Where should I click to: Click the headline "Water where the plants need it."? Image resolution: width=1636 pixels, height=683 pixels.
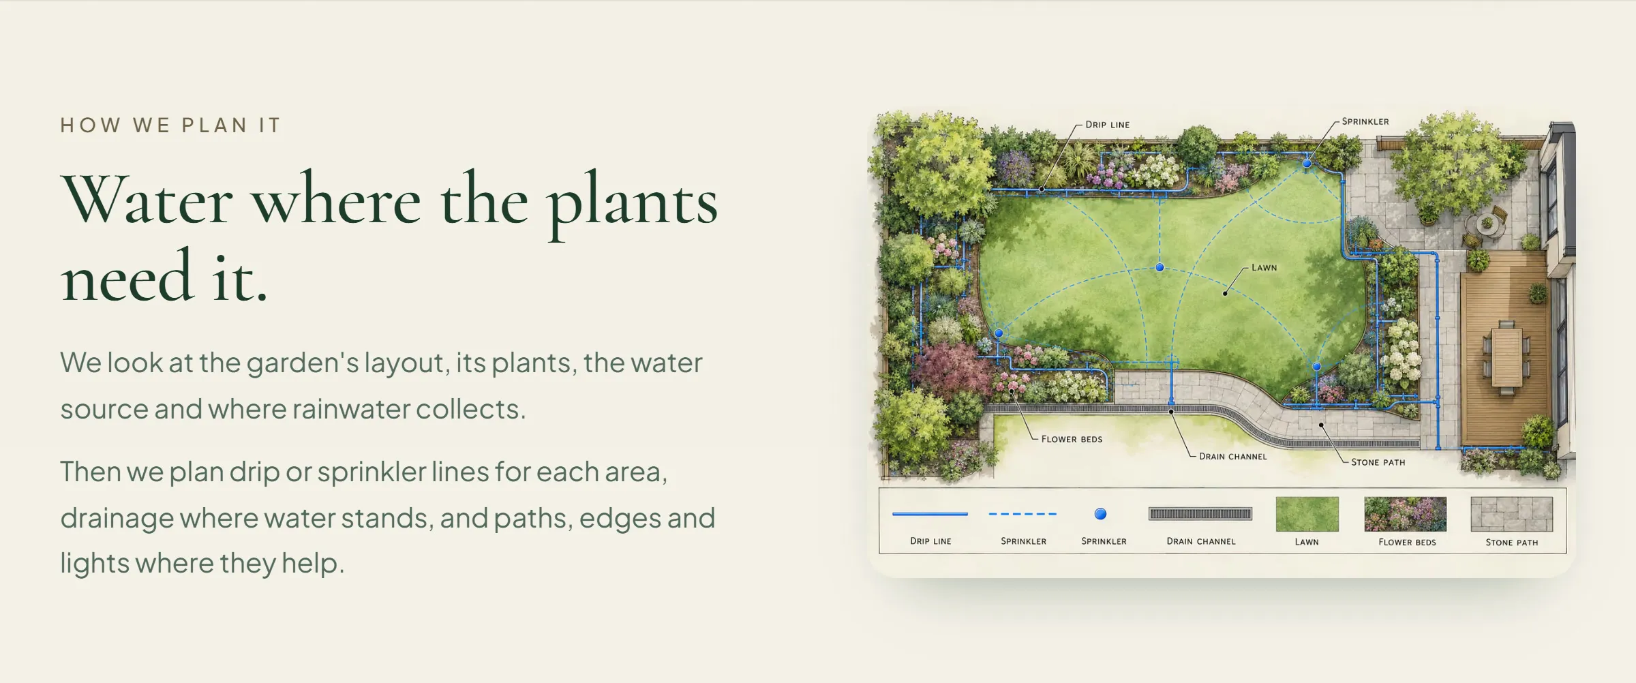(389, 237)
